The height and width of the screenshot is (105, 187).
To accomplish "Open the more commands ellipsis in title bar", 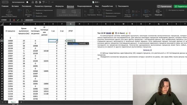I will [53, 2].
